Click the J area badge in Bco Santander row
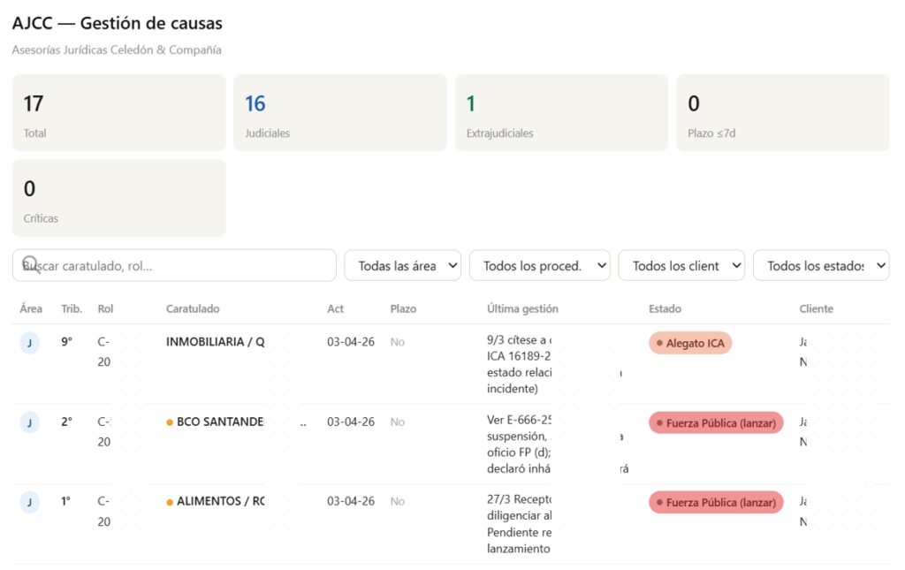The height and width of the screenshot is (570, 905). coord(29,422)
